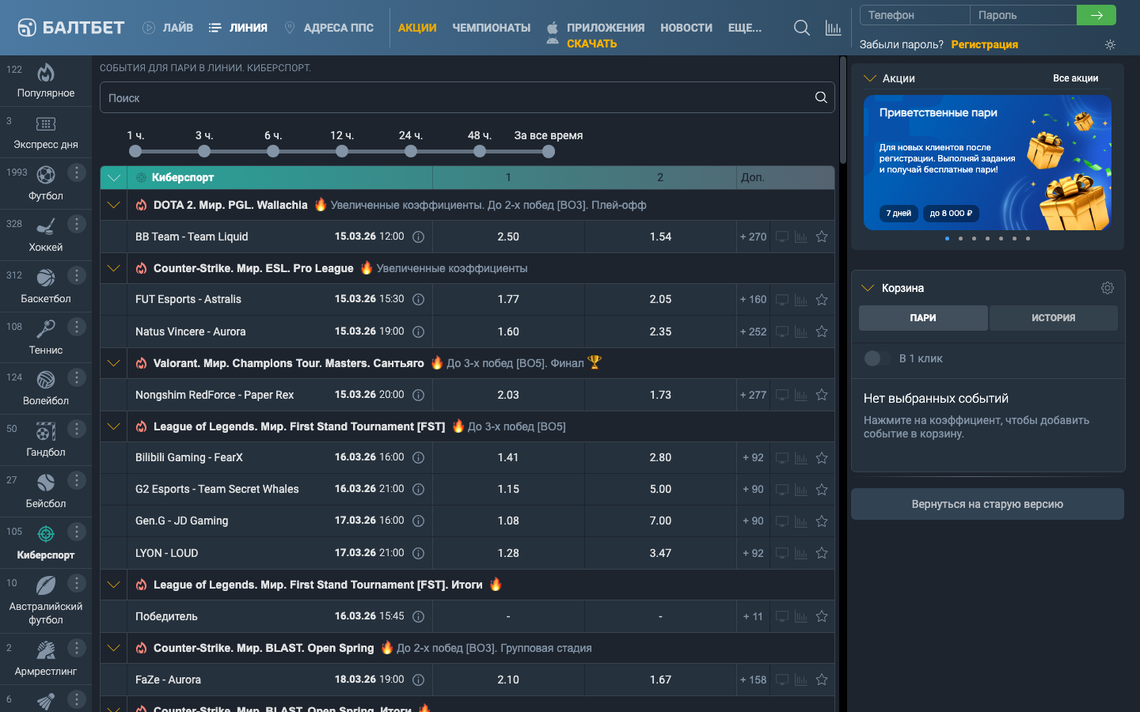The image size is (1140, 712).
Task: Click the Регистрация link
Action: [x=984, y=45]
